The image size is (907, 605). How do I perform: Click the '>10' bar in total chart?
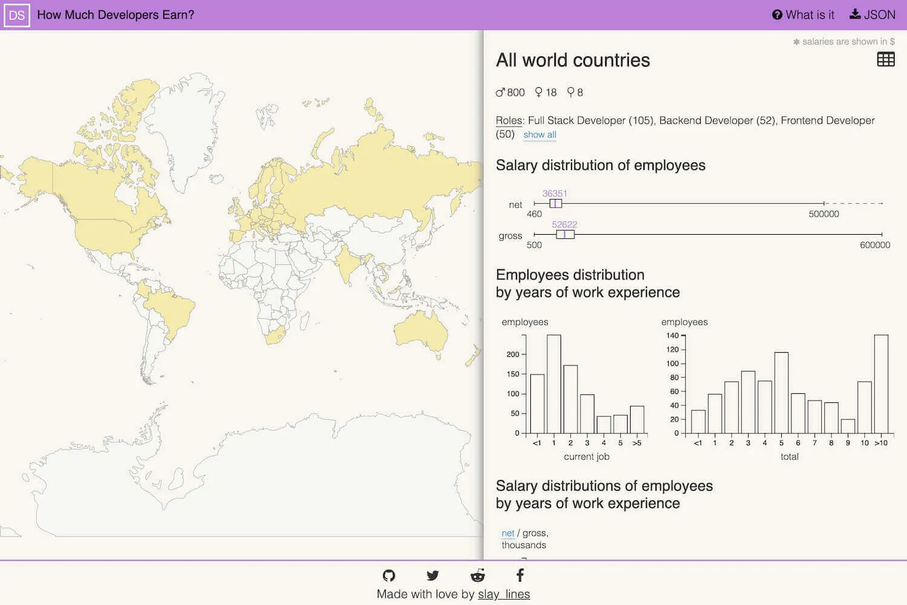[881, 384]
